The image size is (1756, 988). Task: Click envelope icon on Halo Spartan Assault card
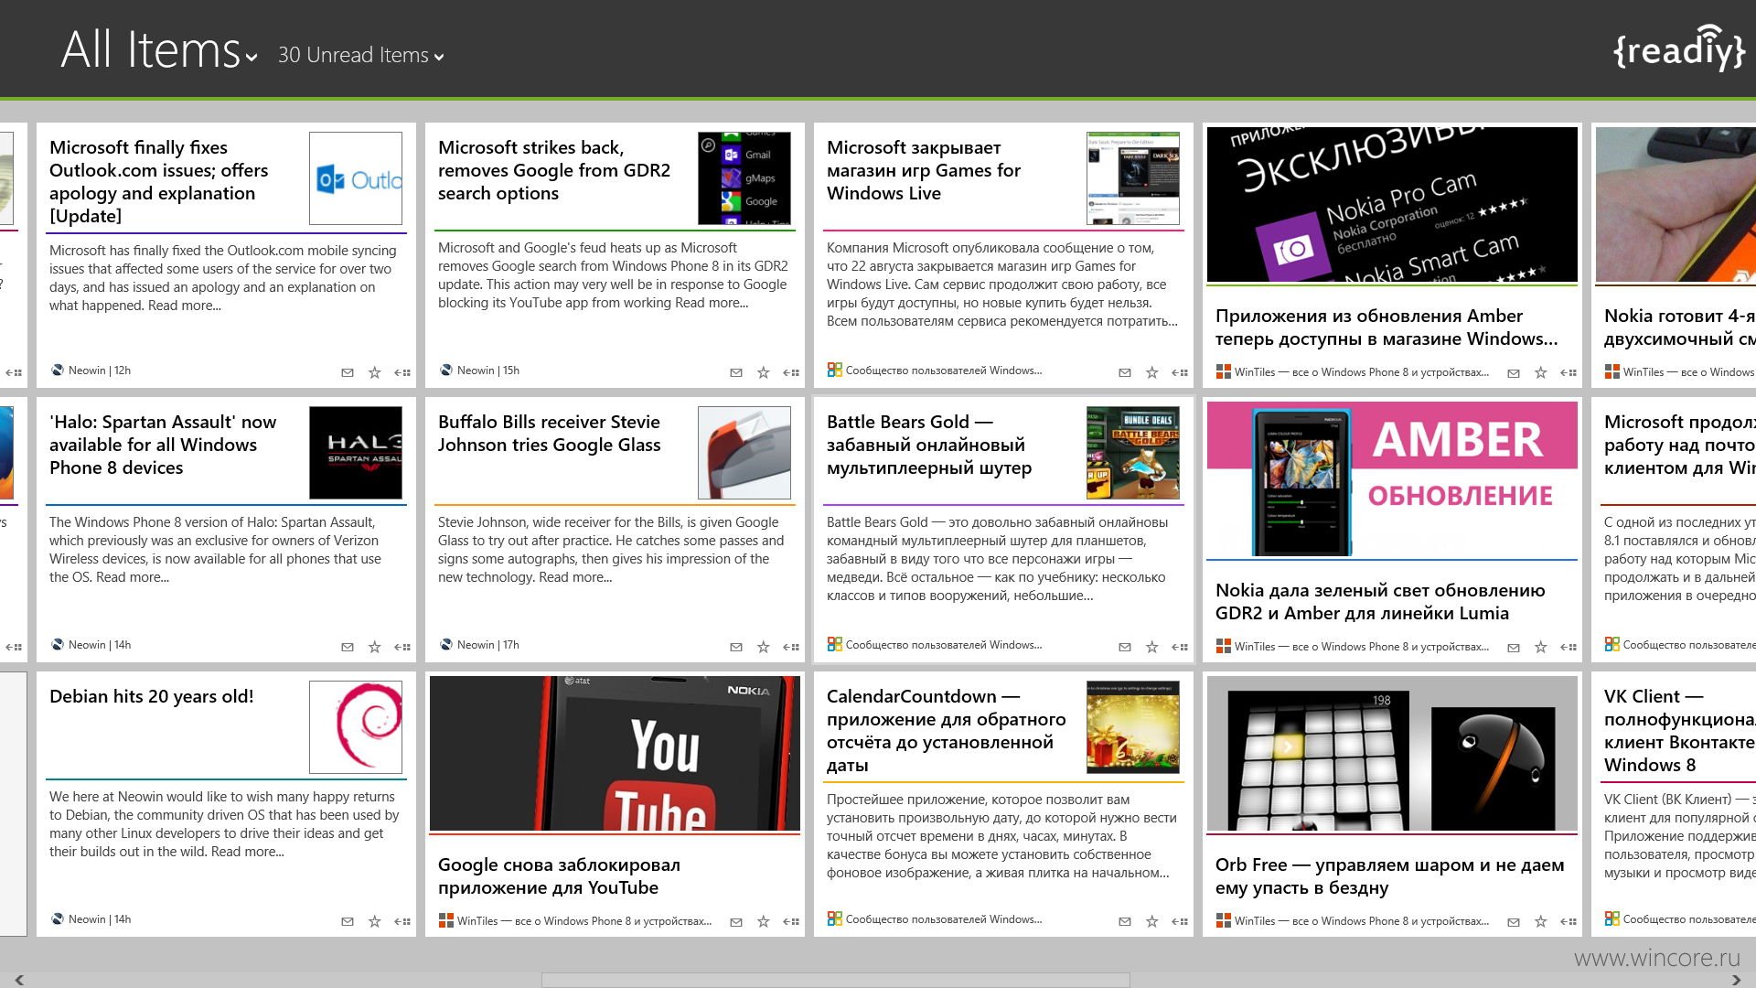348,647
